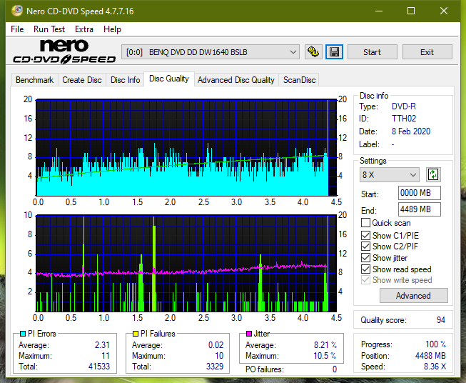Click PI Errors total 41533 value
This screenshot has width=466, height=383.
click(99, 366)
